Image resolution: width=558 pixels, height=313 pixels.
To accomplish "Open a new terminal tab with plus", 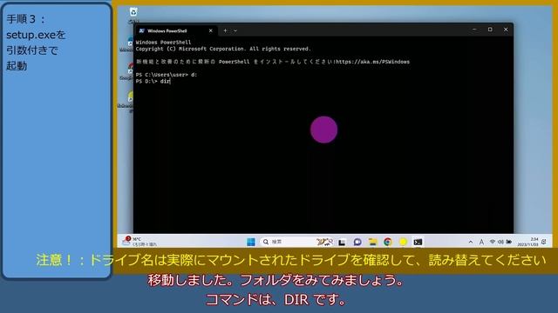I will [x=225, y=31].
